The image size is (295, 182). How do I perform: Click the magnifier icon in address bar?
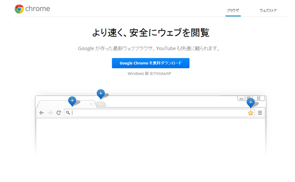[68, 113]
